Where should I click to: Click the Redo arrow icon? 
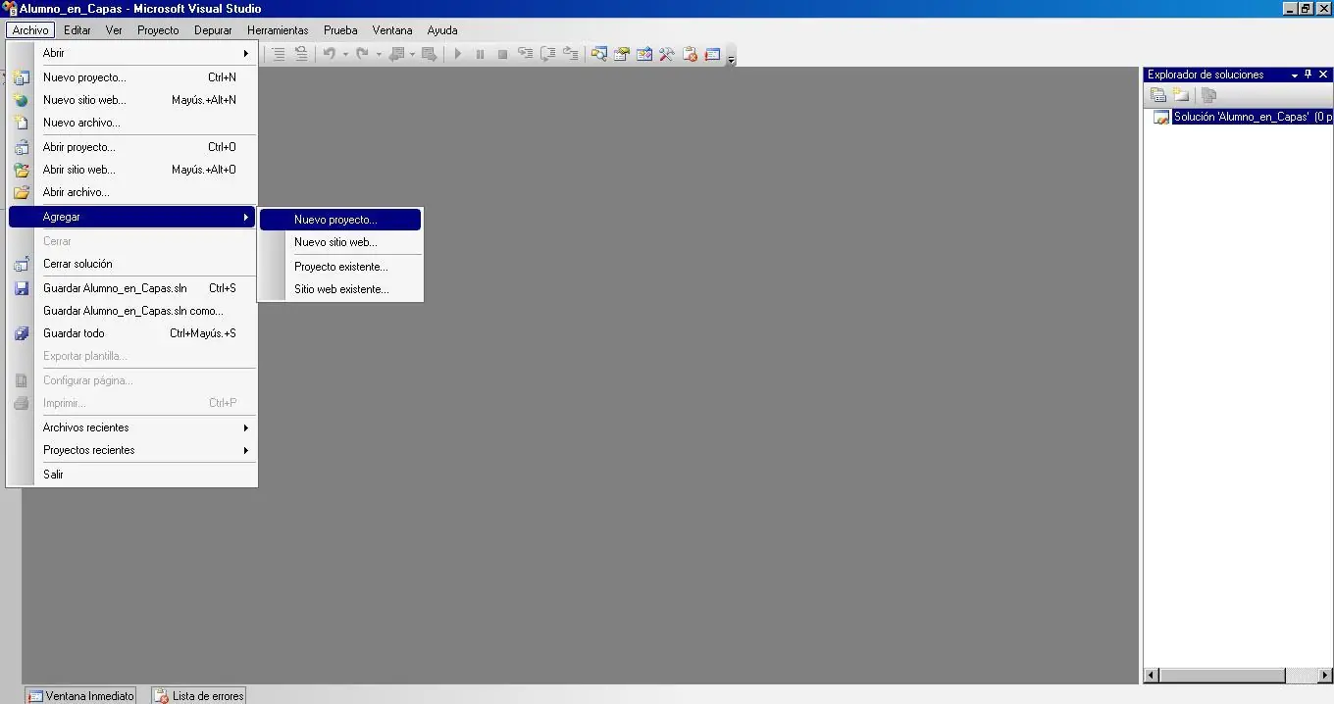click(362, 54)
